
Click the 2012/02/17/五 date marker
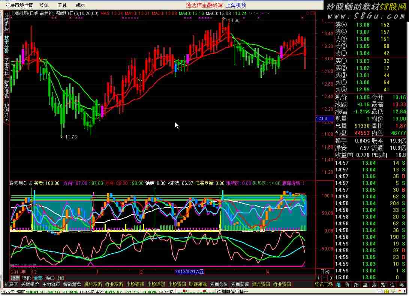[x=189, y=272]
